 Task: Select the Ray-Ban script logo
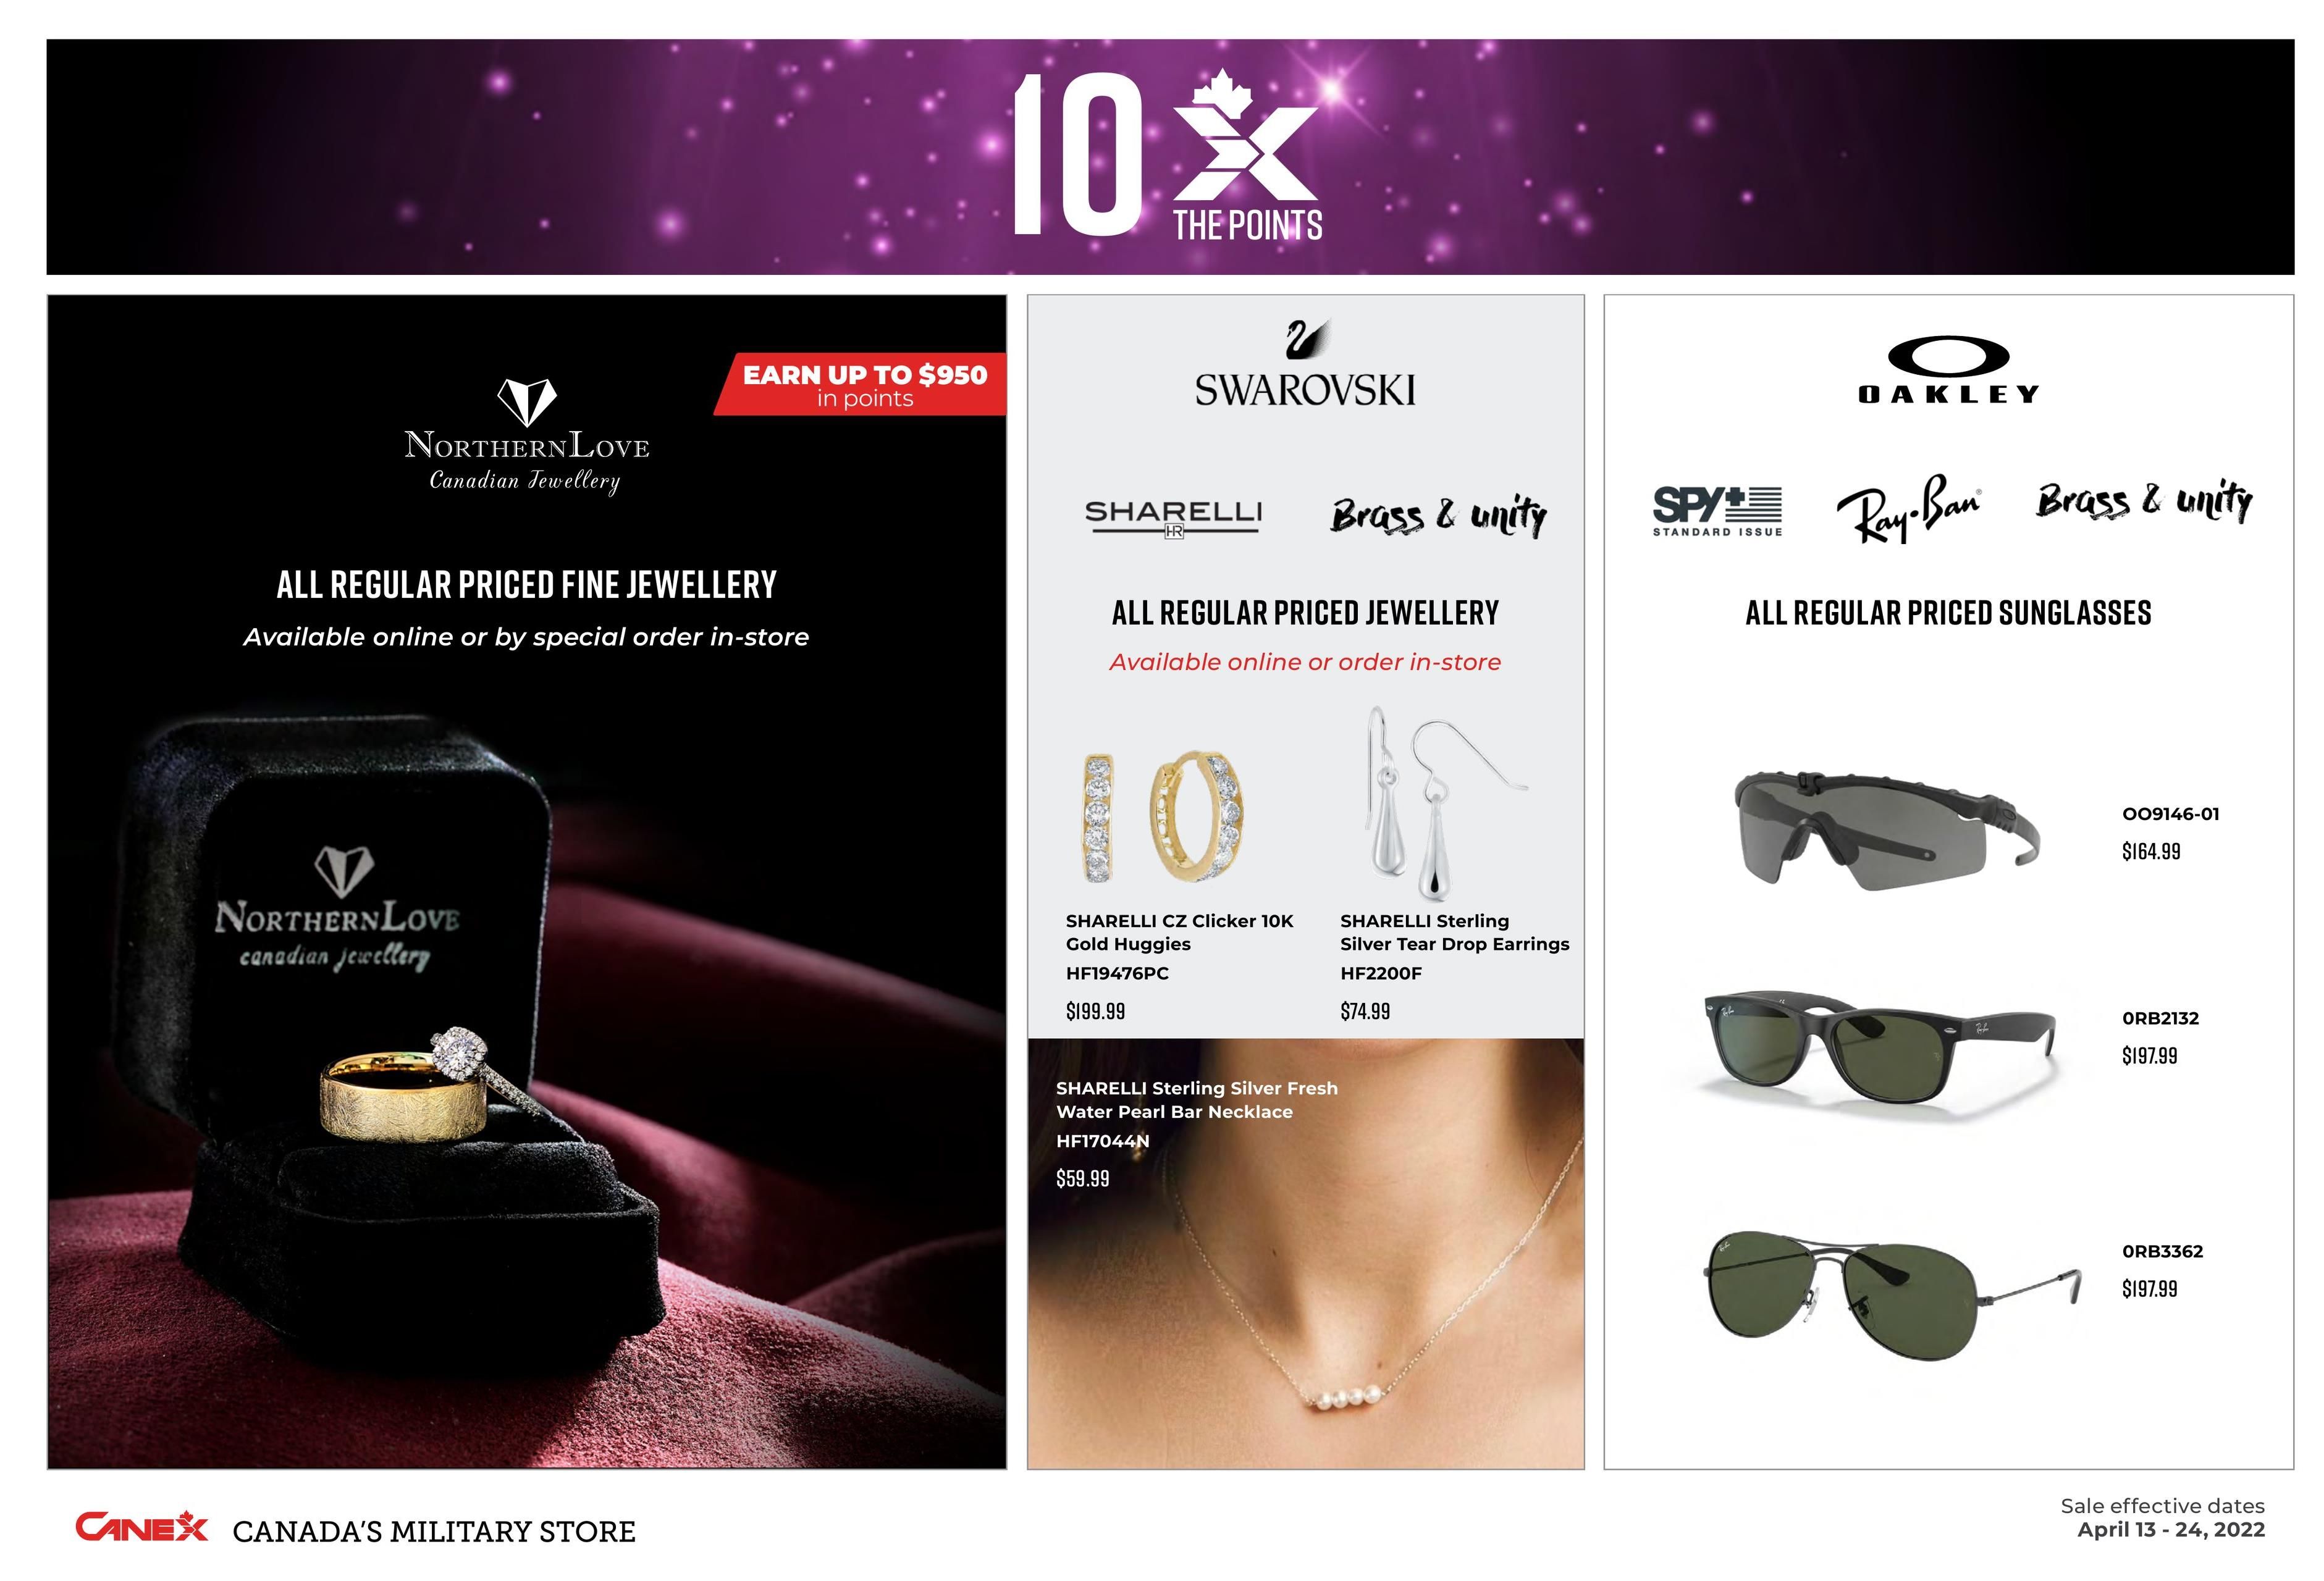click(x=1907, y=508)
